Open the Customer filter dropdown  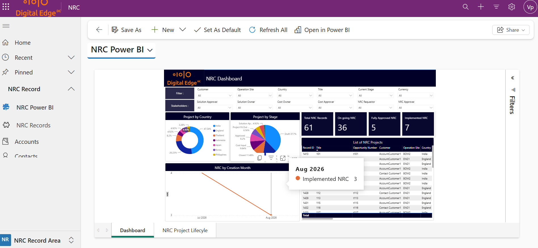pyautogui.click(x=215, y=95)
